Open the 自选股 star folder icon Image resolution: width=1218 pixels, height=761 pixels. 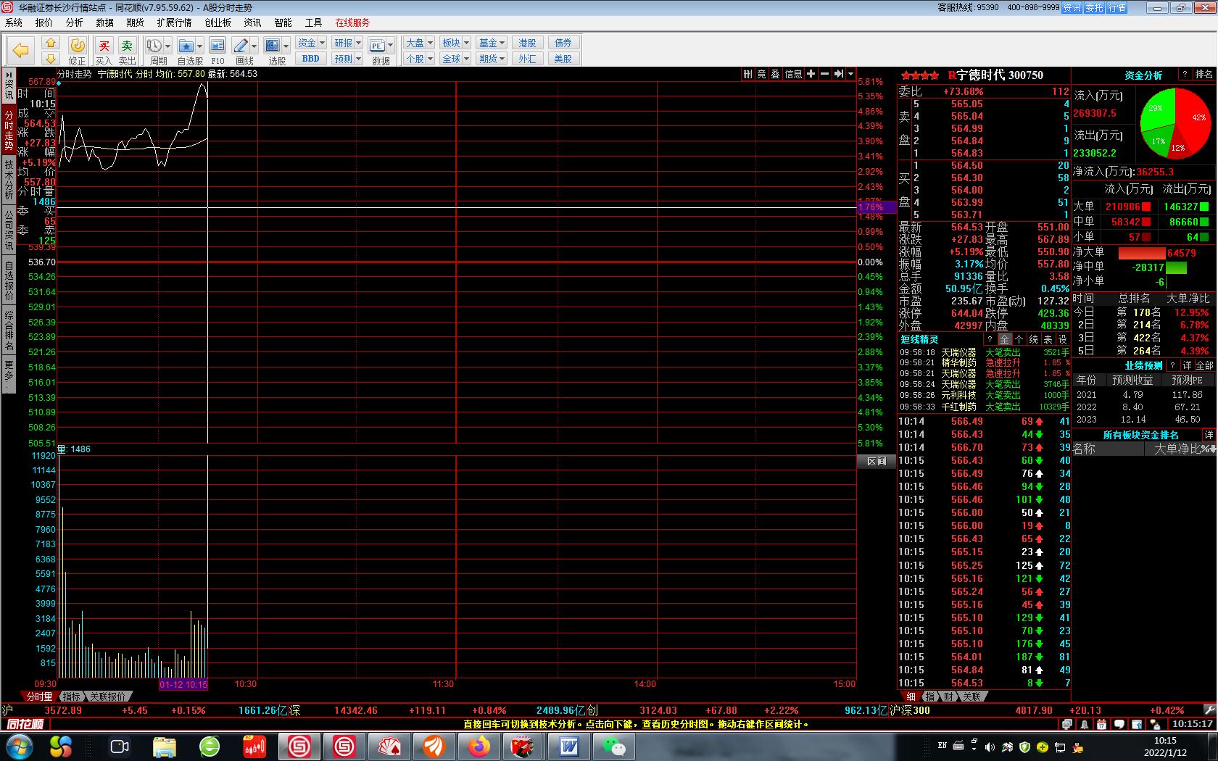tap(186, 46)
